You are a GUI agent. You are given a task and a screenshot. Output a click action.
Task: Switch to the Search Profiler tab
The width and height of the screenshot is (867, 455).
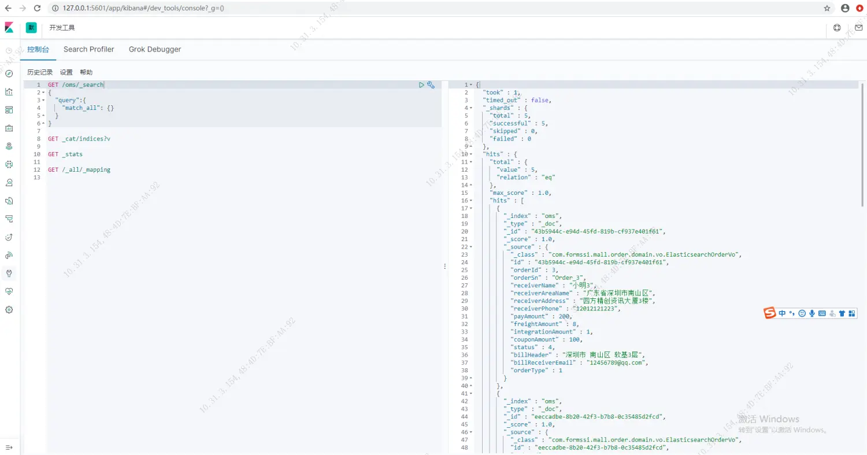pyautogui.click(x=88, y=49)
